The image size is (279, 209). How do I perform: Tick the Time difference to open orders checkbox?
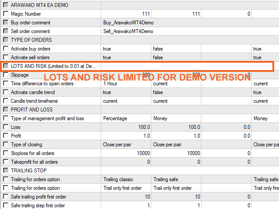(6, 83)
